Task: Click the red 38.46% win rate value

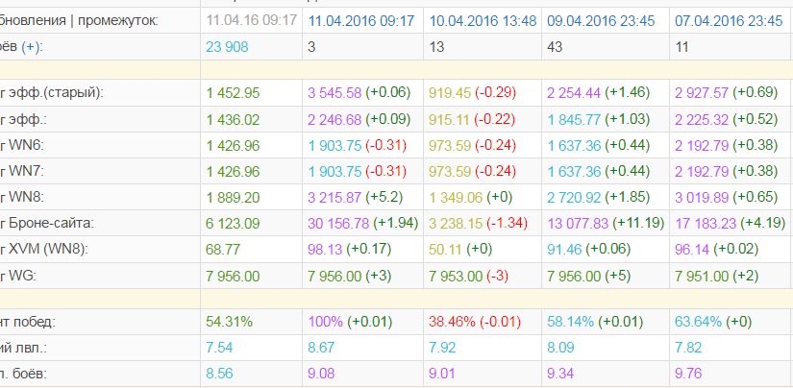Action: tap(452, 322)
